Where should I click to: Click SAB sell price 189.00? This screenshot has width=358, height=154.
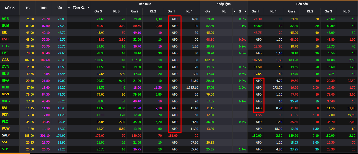tap(256, 135)
